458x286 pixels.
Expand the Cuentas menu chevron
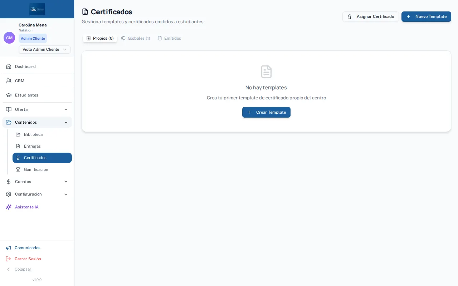66,182
